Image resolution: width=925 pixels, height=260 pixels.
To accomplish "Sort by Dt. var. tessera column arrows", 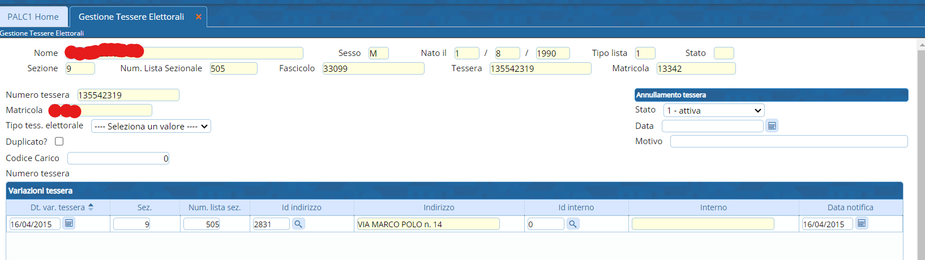I will click(x=91, y=207).
